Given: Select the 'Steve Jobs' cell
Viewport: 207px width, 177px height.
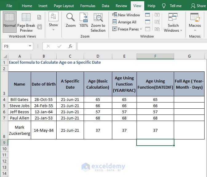Looking at the screenshot, I should [20, 106].
